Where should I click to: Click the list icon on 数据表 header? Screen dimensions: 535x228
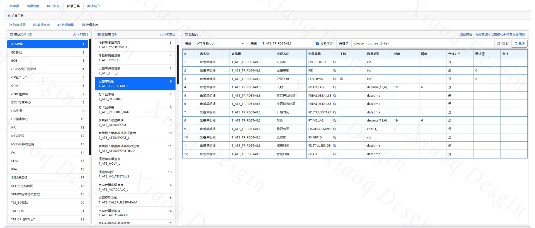99,34
